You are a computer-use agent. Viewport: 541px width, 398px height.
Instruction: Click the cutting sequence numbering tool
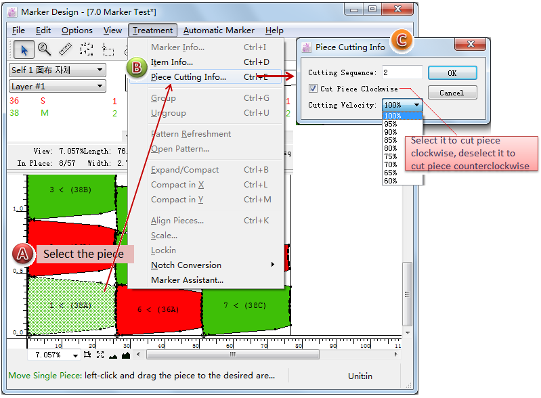[x=86, y=49]
